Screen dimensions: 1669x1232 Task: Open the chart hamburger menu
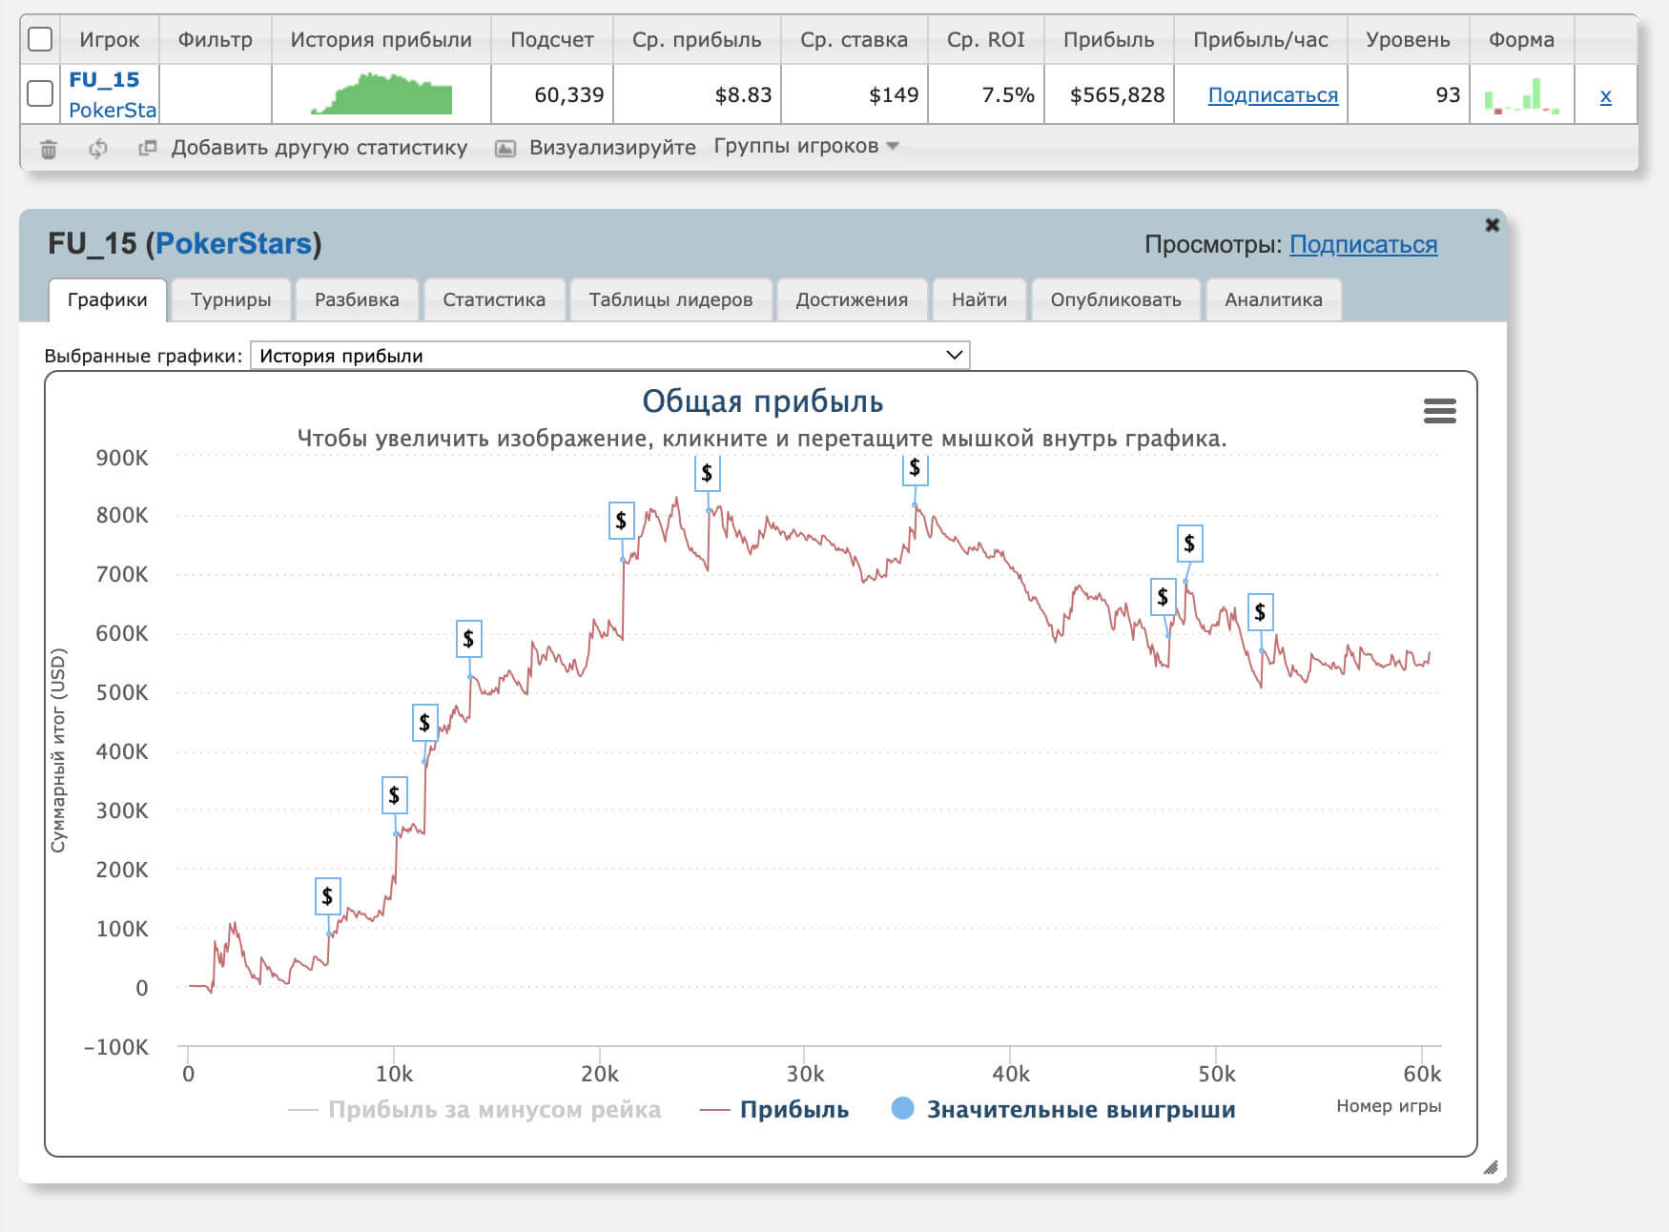tap(1439, 411)
